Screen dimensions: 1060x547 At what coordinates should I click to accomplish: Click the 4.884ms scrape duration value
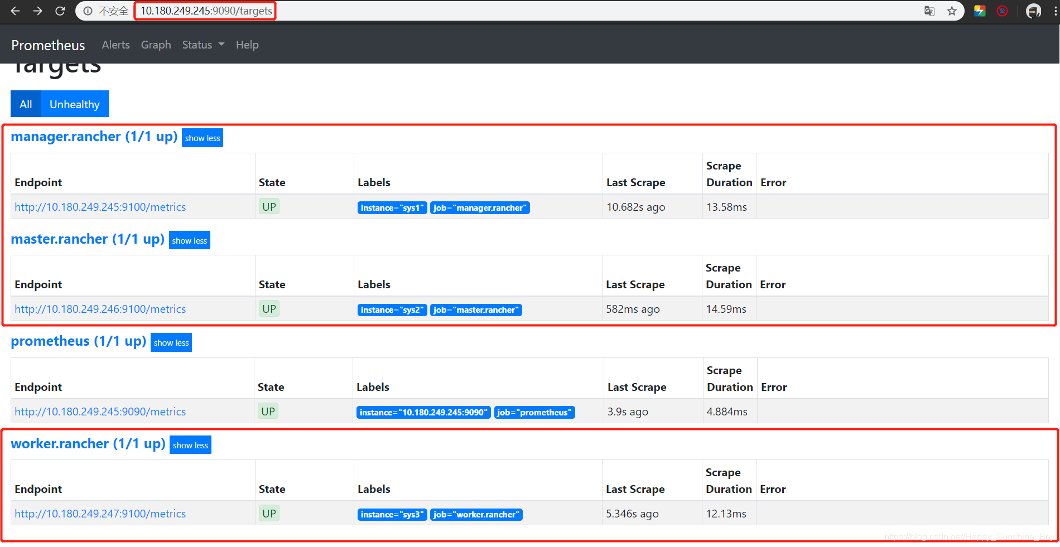727,412
